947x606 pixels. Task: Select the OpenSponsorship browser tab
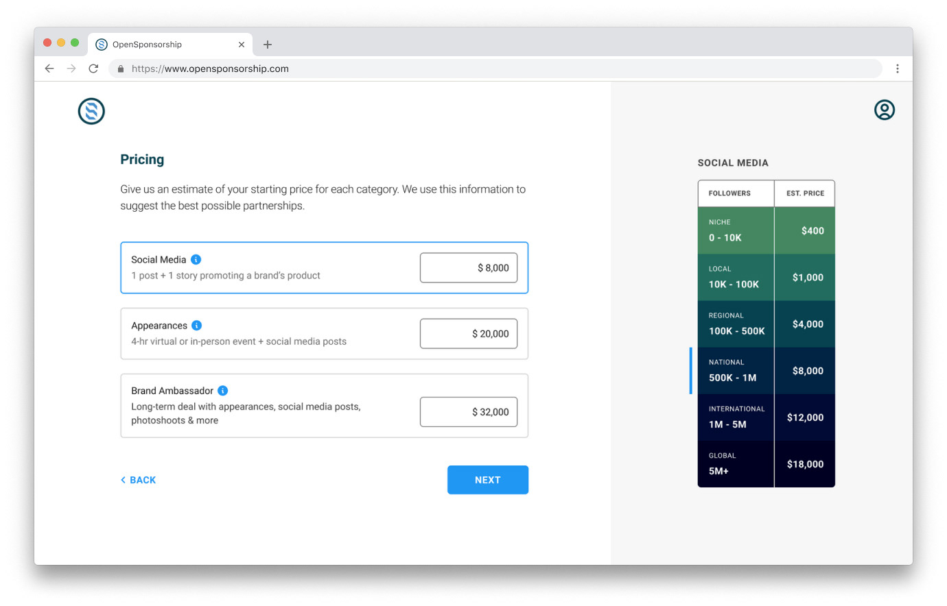[x=170, y=45]
